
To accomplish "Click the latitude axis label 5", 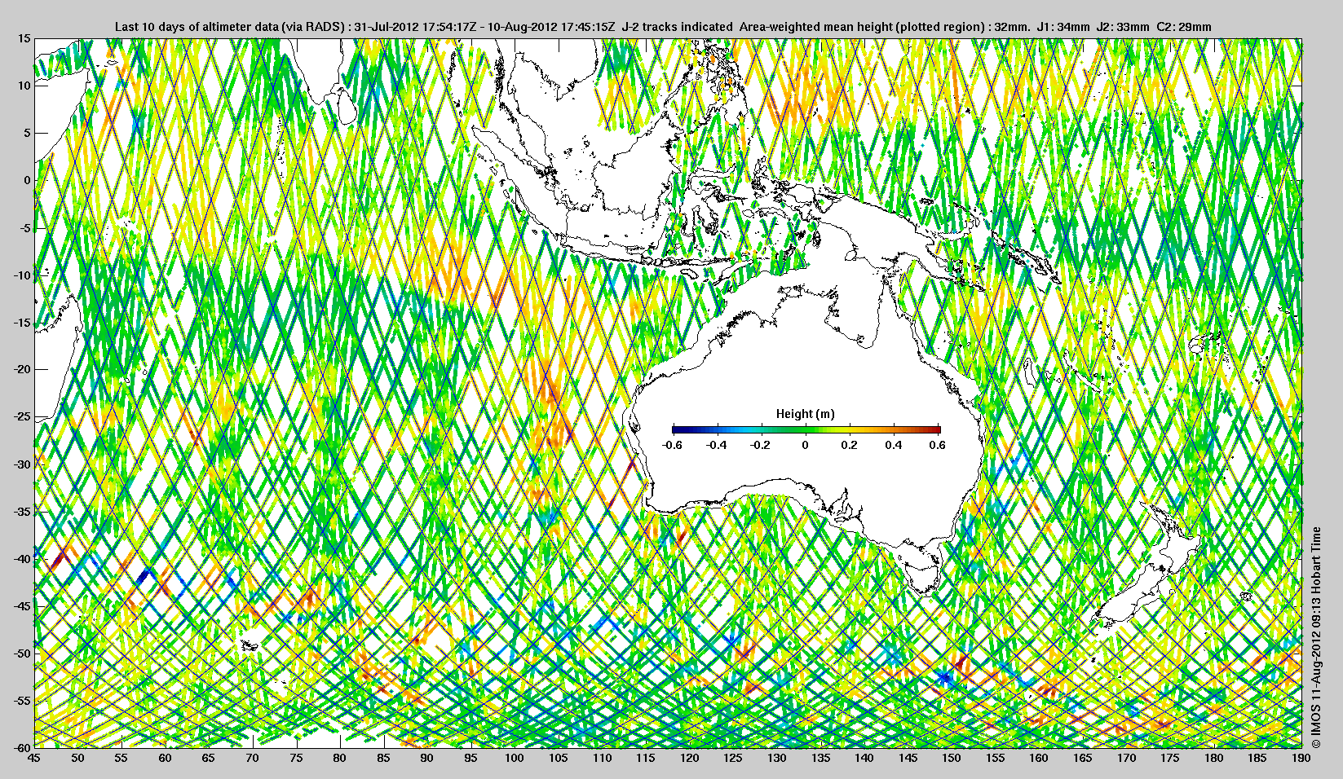I will point(28,133).
